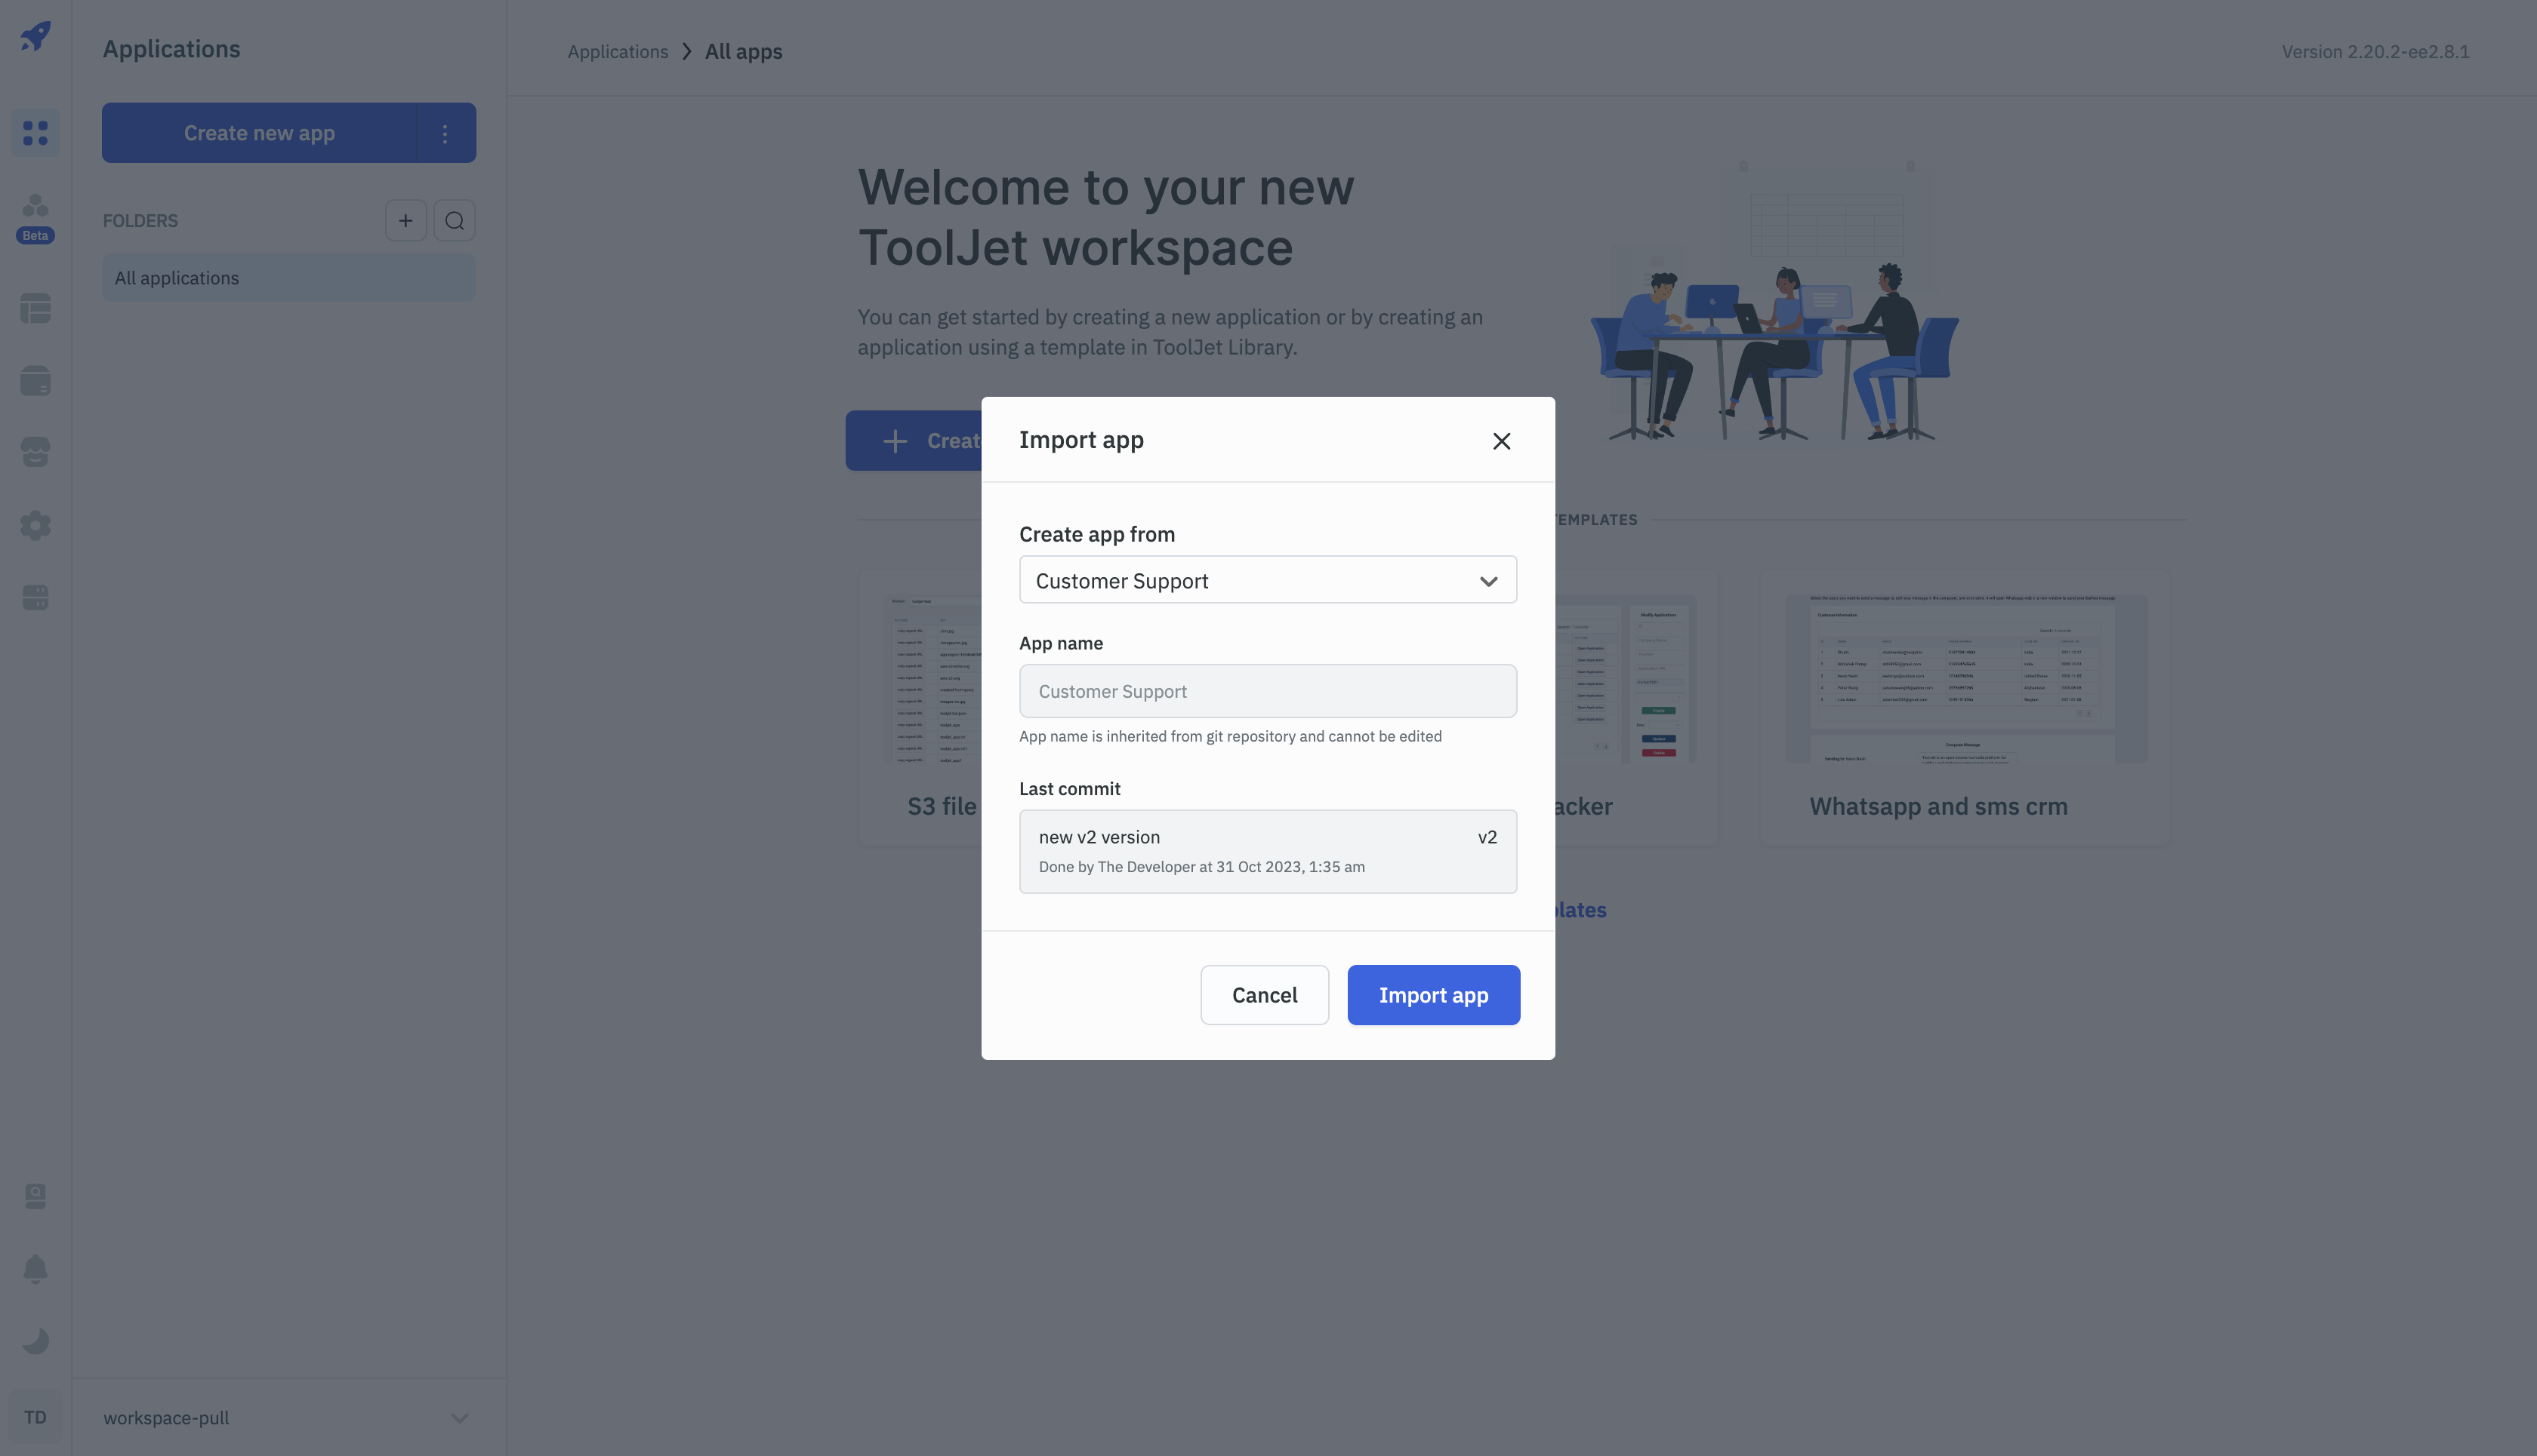The width and height of the screenshot is (2537, 1456).
Task: Open the settings gear icon
Action: [x=35, y=526]
